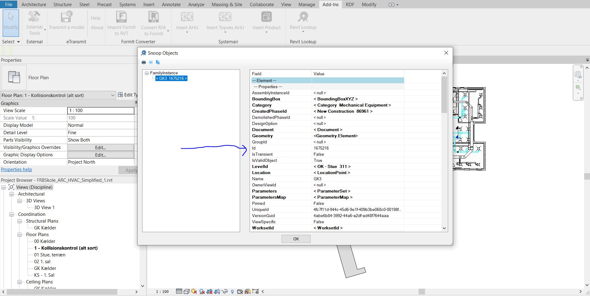Switch to the Collaborate tab
590x296 pixels.
pos(262,4)
